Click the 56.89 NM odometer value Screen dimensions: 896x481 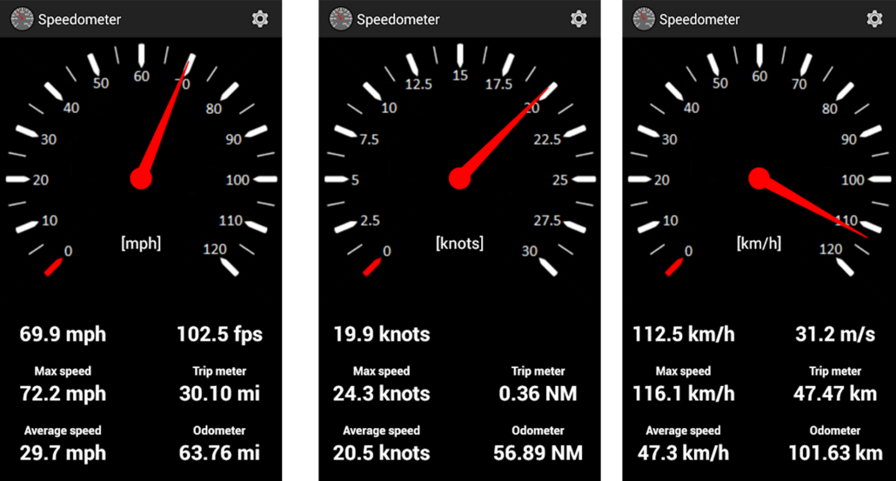click(x=538, y=453)
